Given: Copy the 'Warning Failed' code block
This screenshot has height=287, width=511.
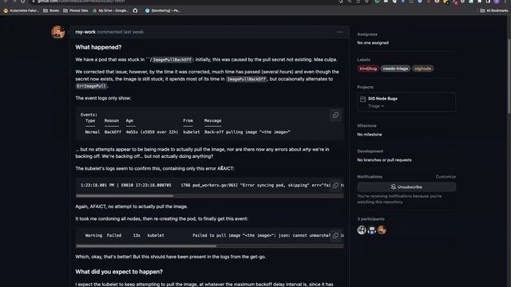Looking at the screenshot, I should point(335,235).
